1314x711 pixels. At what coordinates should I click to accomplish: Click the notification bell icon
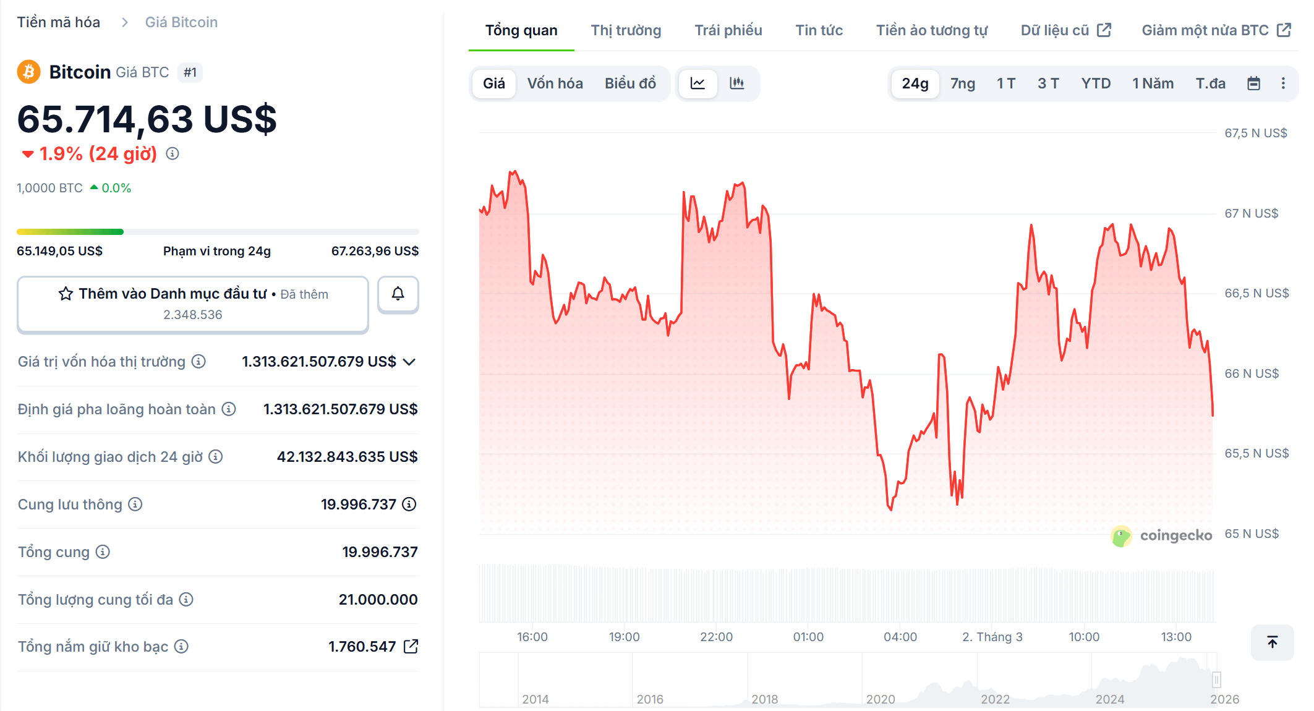click(398, 294)
